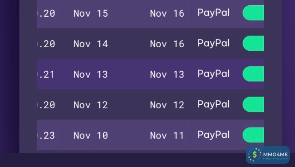
Task: Click Nov 16 in the Nov 15 row
Action: point(167,13)
